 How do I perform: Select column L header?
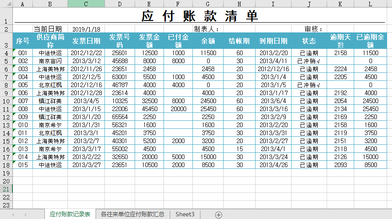coord(370,4)
